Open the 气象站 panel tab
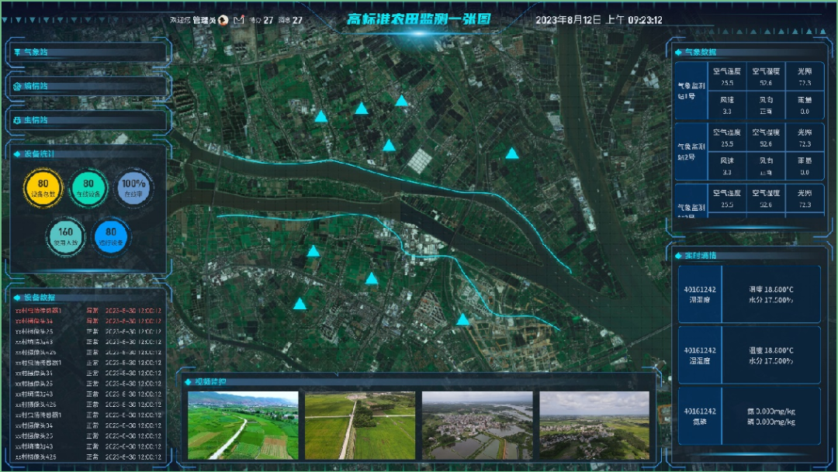 88,53
